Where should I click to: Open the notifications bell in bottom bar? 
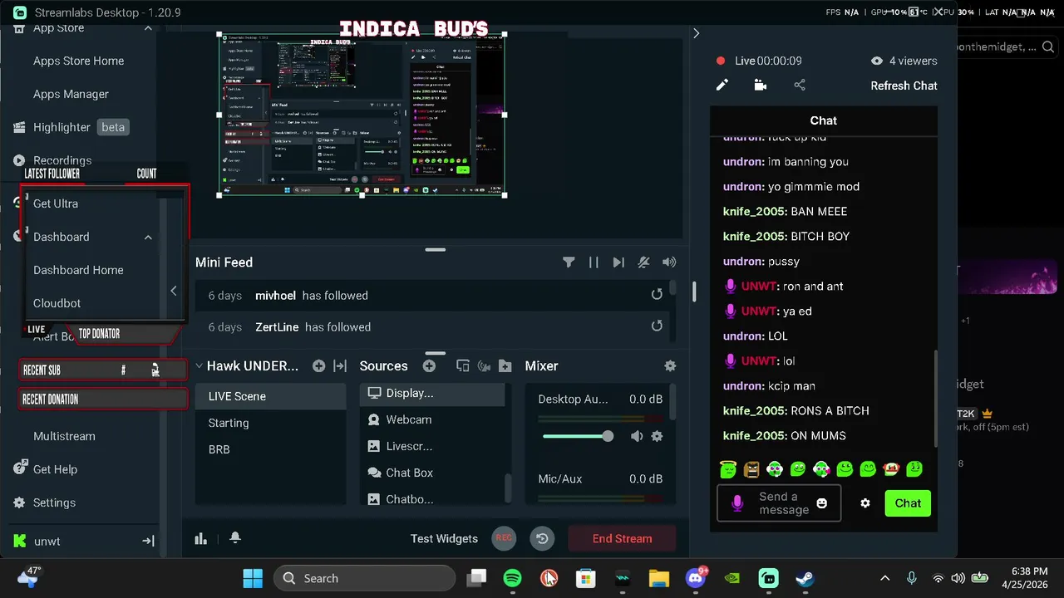tap(235, 537)
